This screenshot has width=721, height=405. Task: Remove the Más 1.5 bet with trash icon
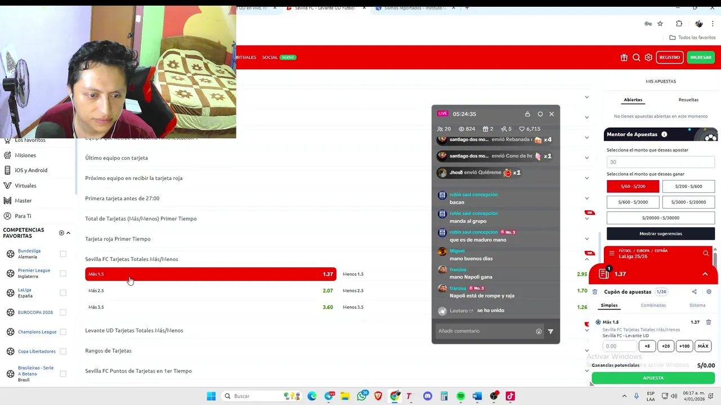pyautogui.click(x=709, y=322)
